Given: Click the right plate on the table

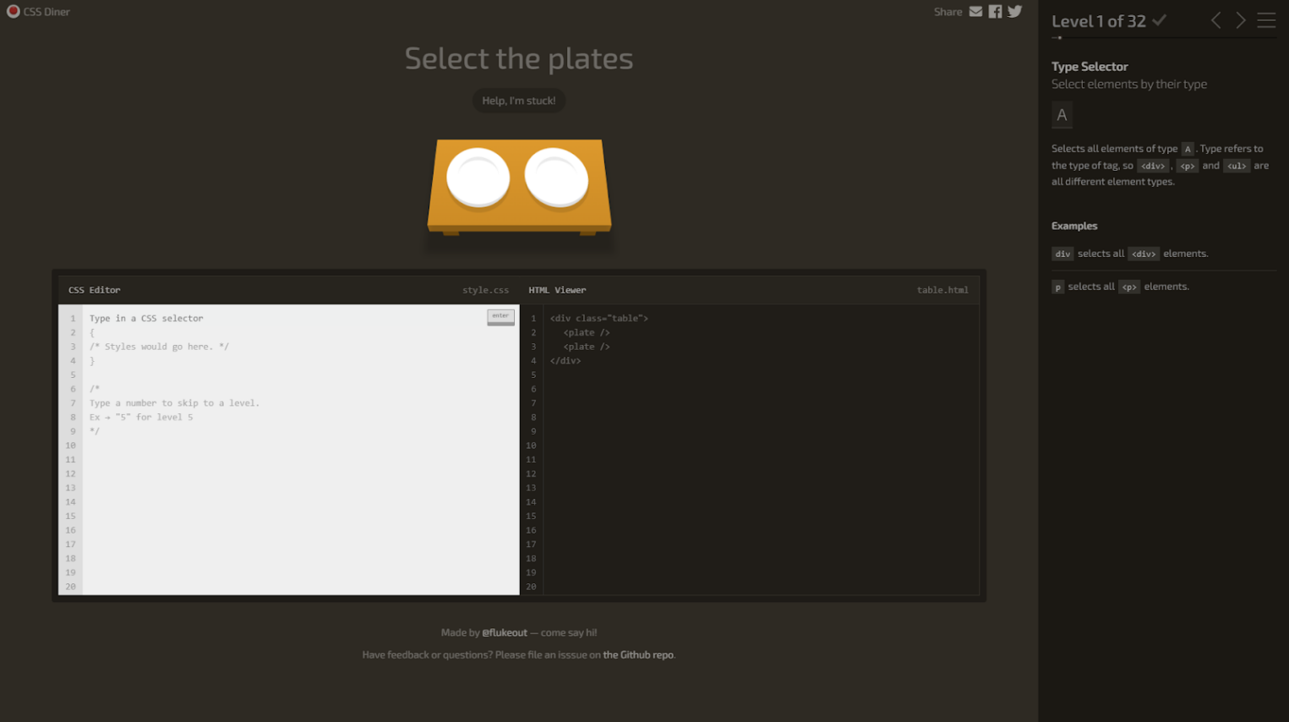Looking at the screenshot, I should (x=556, y=177).
